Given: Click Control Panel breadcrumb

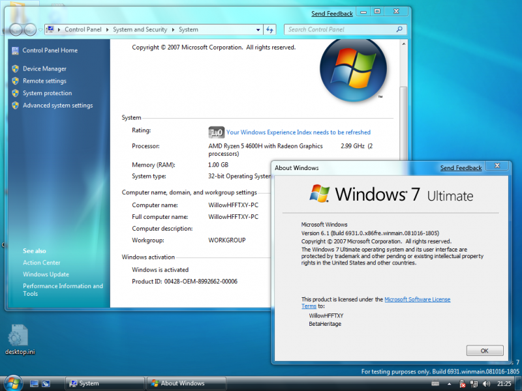Looking at the screenshot, I should 83,29.
